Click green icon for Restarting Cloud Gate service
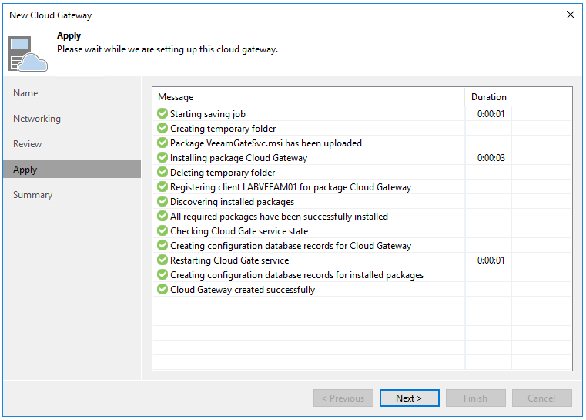Image resolution: width=586 pixels, height=420 pixels. (x=162, y=260)
